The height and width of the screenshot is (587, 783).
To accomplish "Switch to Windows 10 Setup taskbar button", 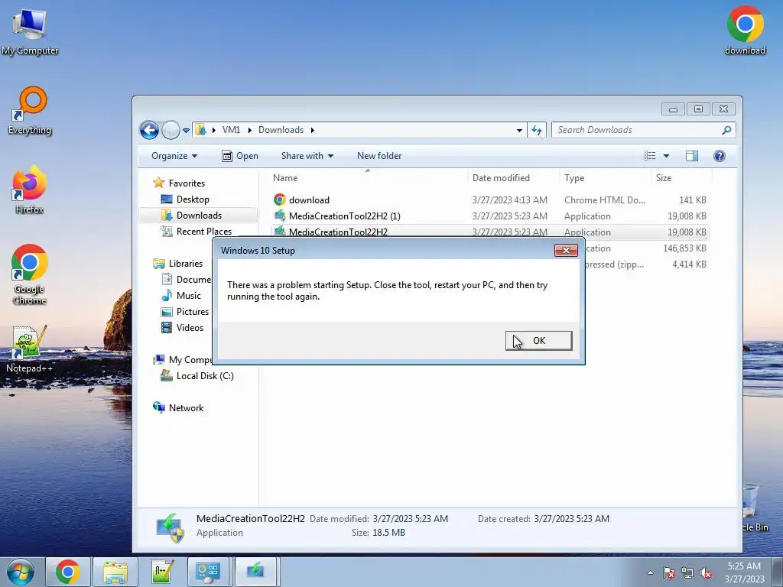I will click(x=255, y=572).
